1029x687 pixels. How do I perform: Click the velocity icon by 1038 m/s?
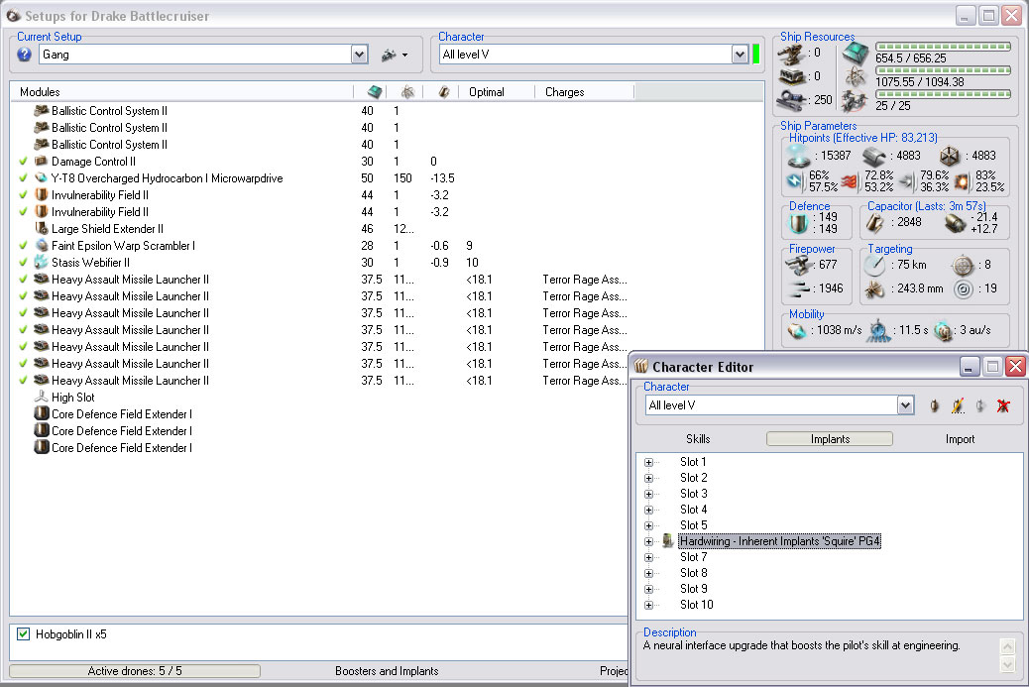pyautogui.click(x=797, y=331)
